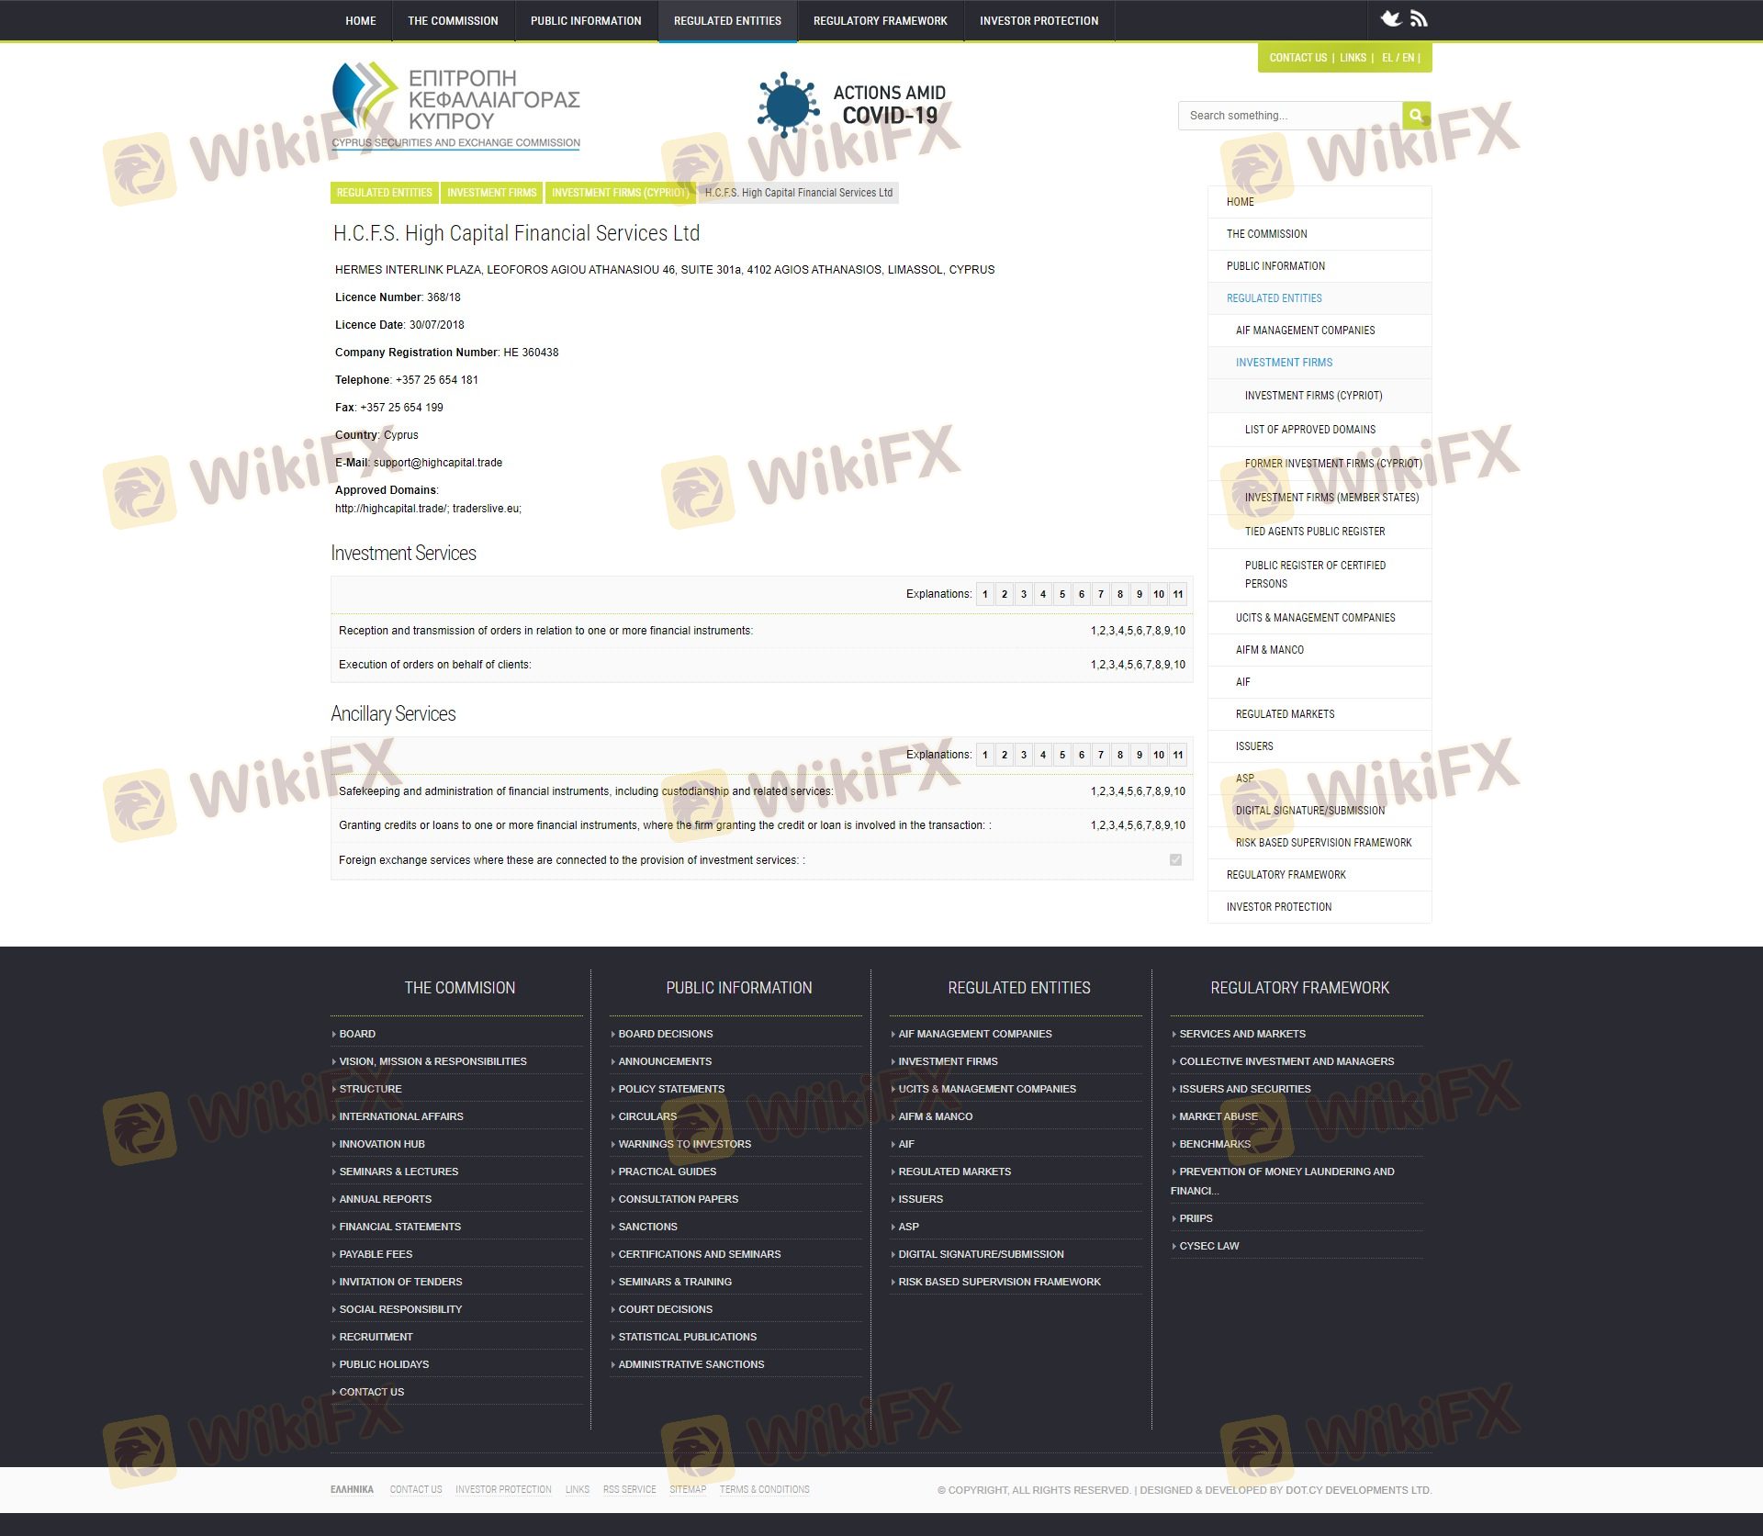Click explanation number 1 under Investment Services
The image size is (1763, 1536).
(985, 595)
